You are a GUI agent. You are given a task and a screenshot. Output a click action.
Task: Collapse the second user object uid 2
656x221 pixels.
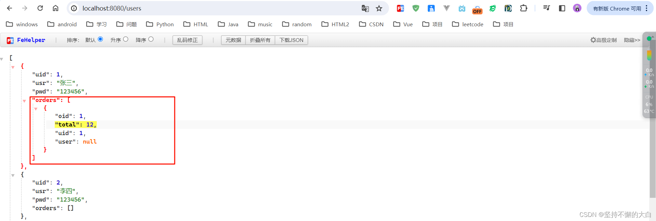coord(13,175)
